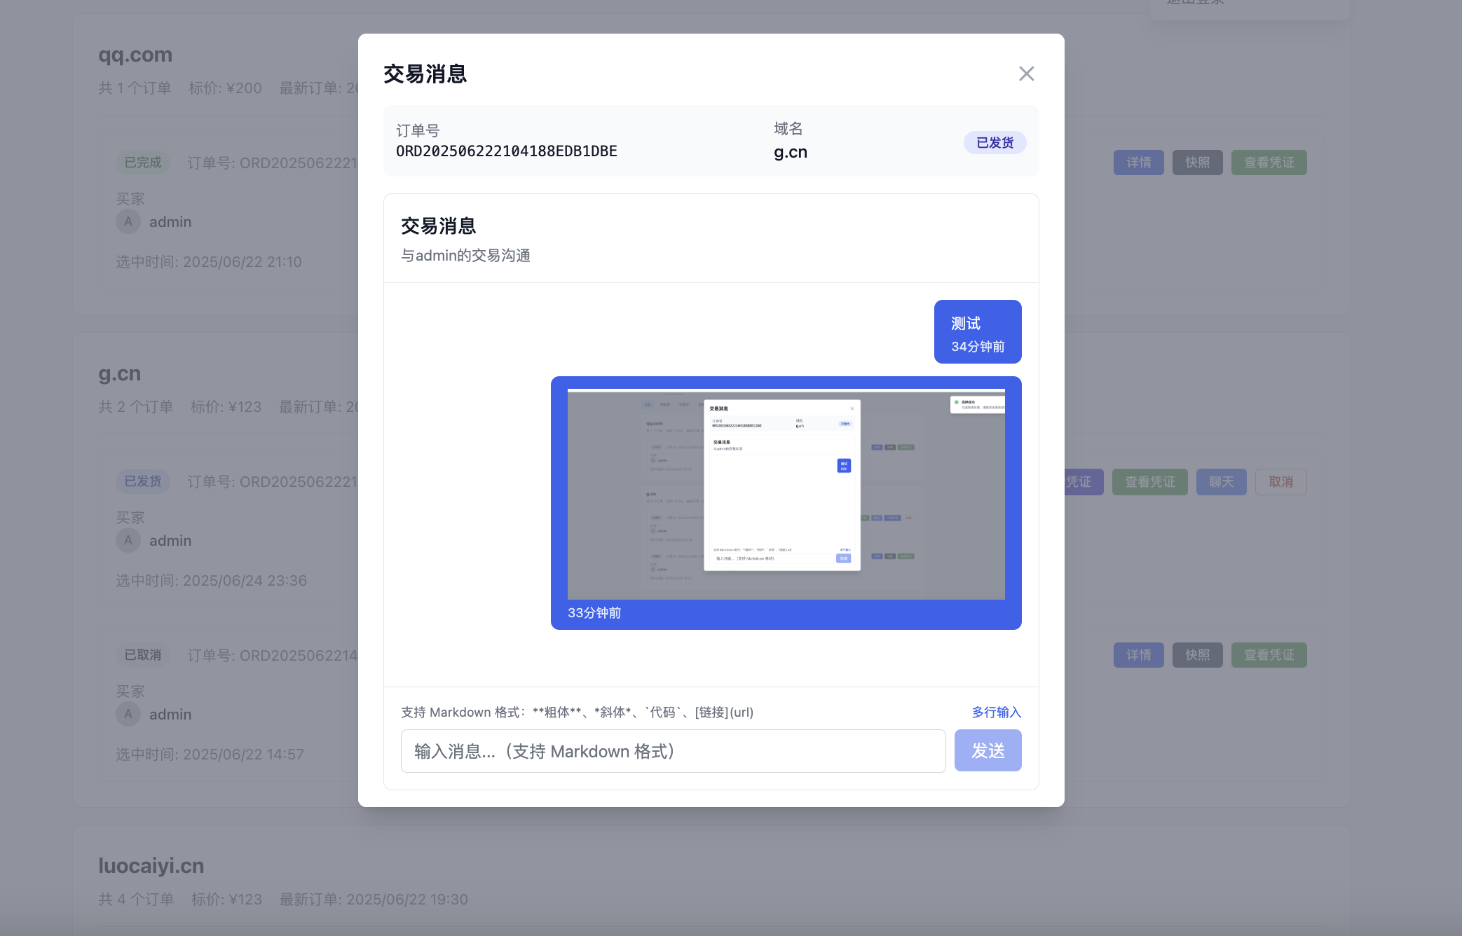Click 详情 on the cancelled g.cn order
The height and width of the screenshot is (936, 1462).
1138,655
